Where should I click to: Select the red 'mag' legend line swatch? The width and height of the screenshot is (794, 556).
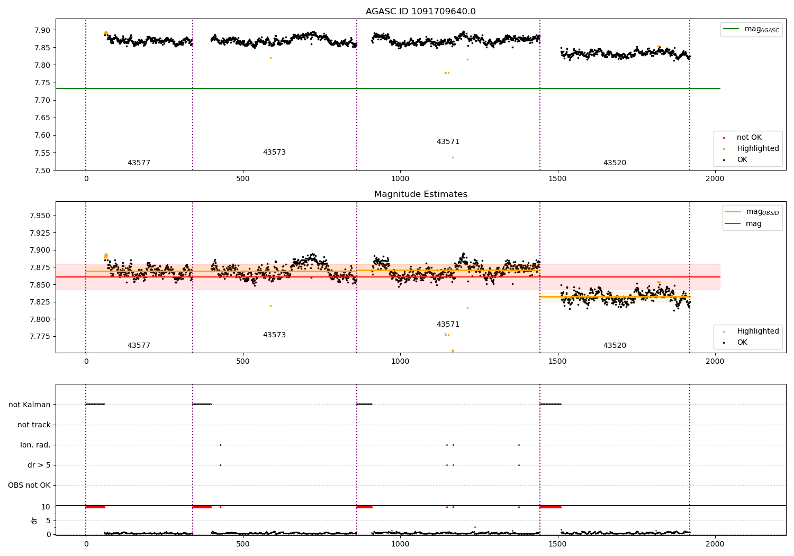click(733, 224)
